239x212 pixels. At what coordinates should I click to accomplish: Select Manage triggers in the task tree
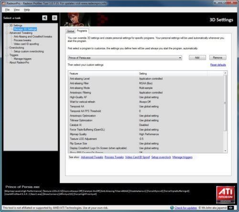click(22, 59)
